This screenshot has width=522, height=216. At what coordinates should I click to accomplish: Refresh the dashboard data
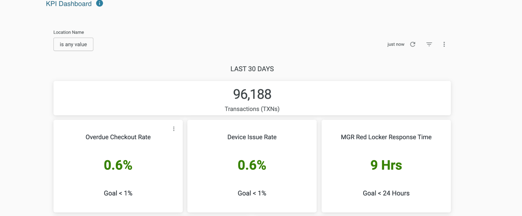[x=413, y=44]
